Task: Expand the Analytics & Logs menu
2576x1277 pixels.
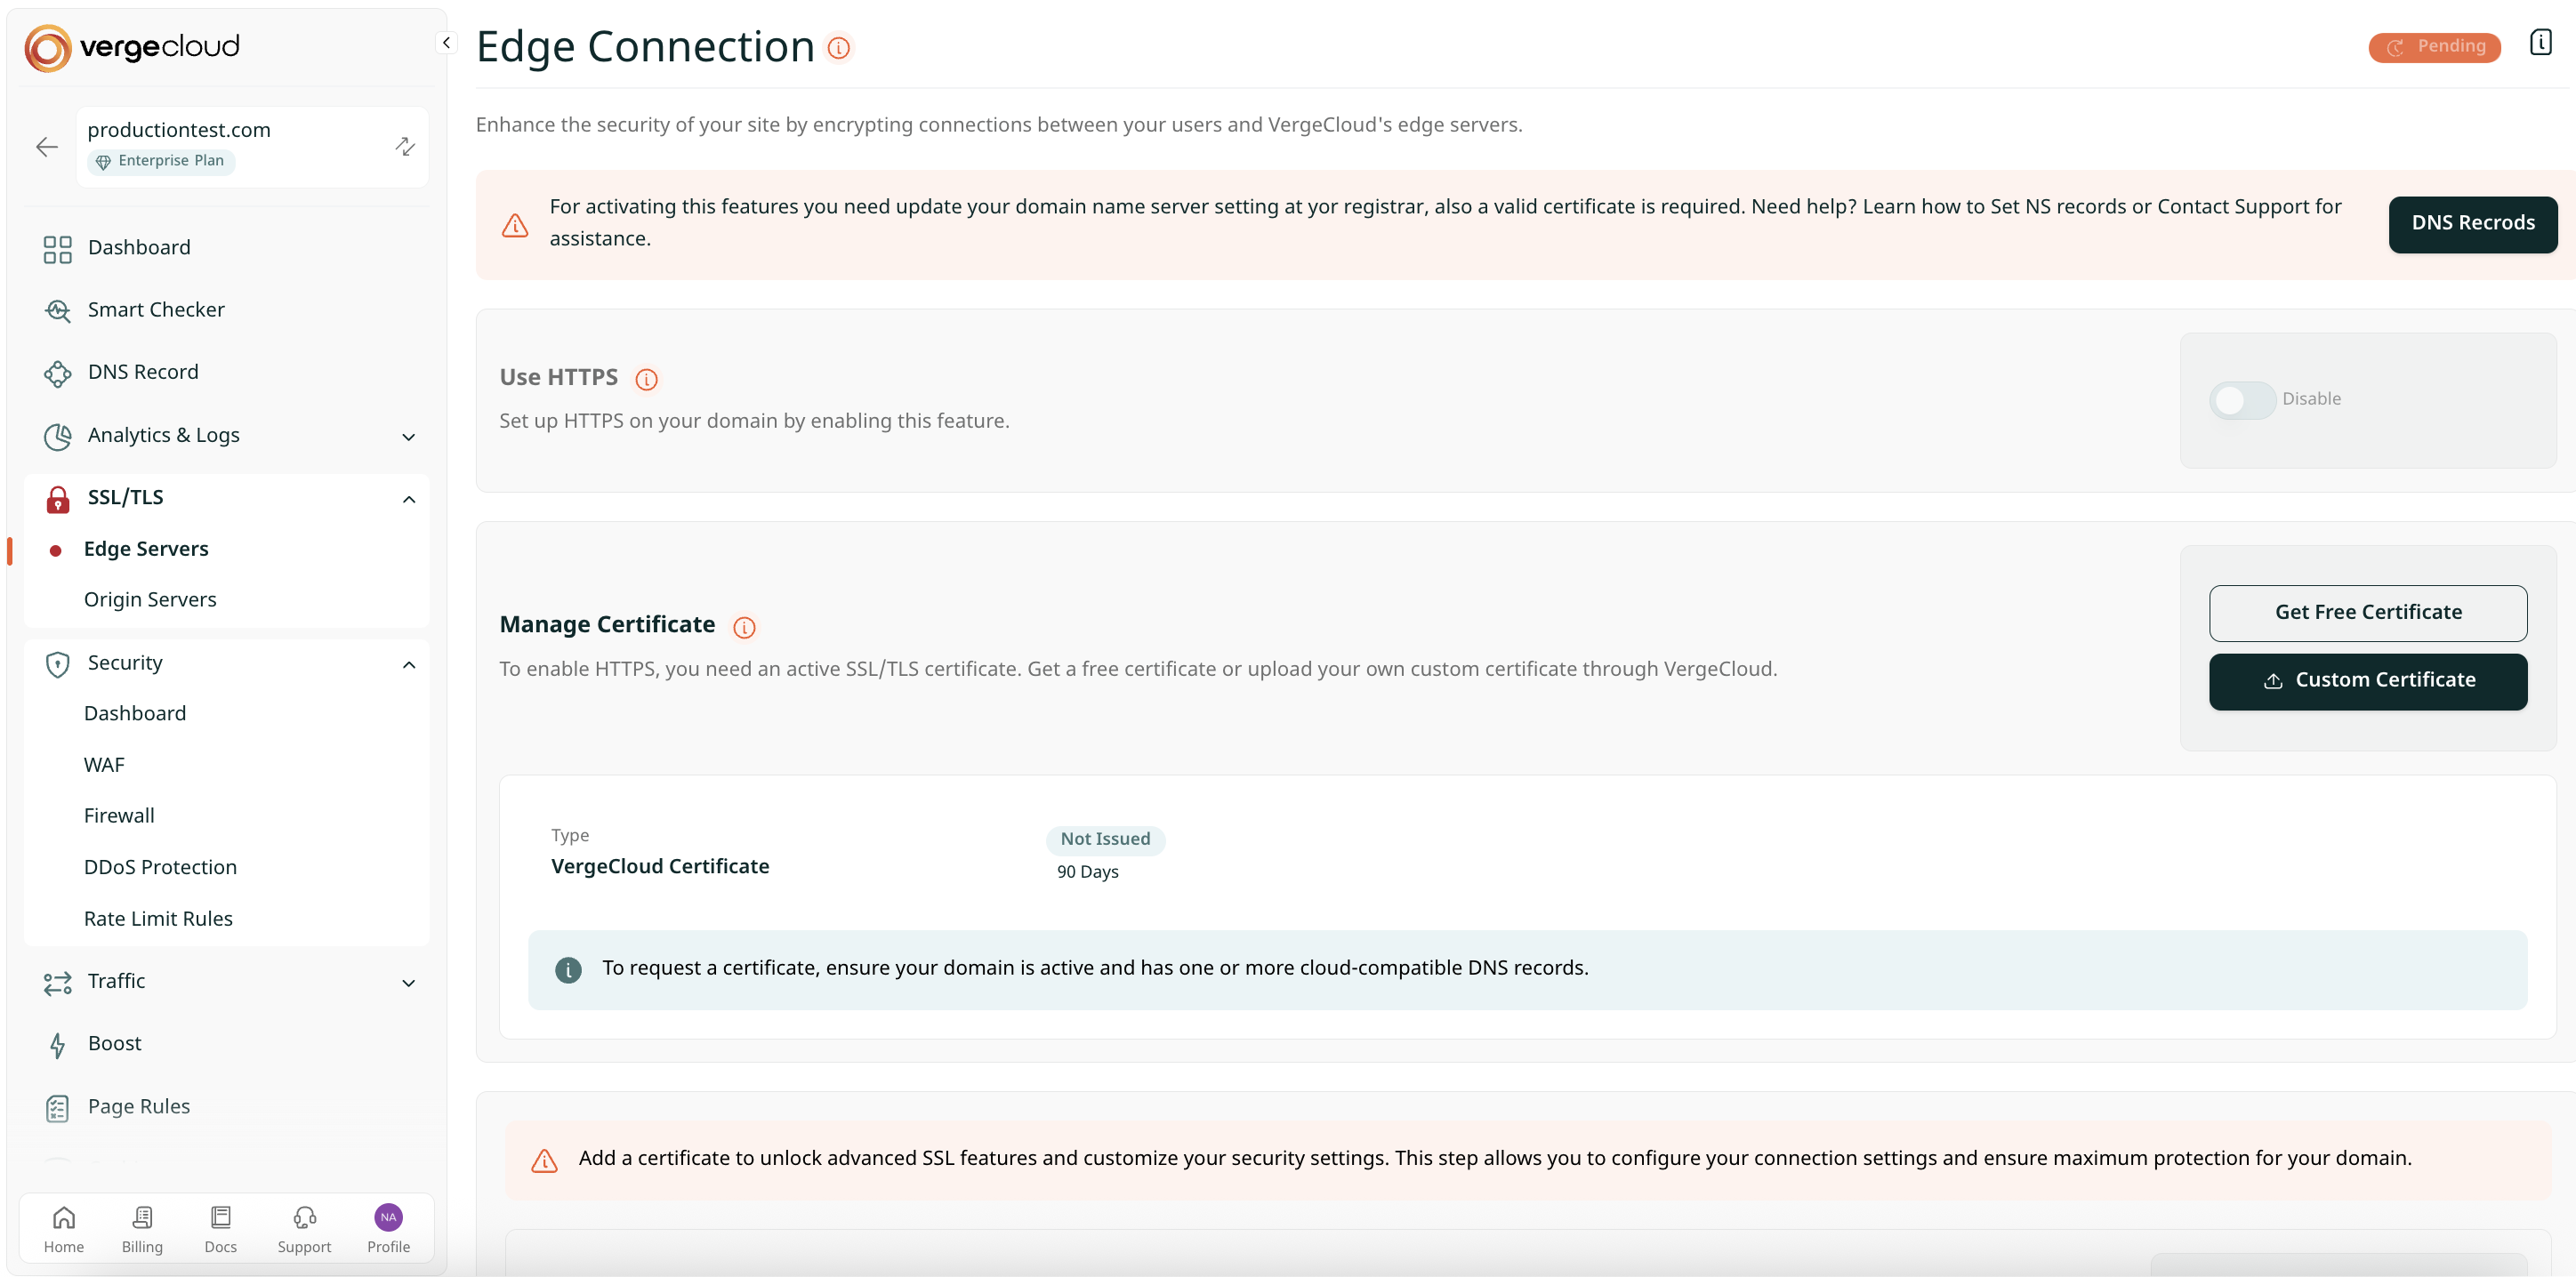Action: [408, 437]
